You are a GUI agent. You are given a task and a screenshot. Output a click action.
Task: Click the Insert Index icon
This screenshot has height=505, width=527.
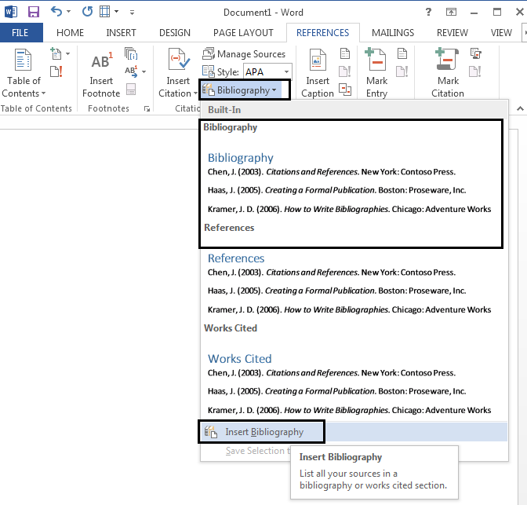(402, 54)
